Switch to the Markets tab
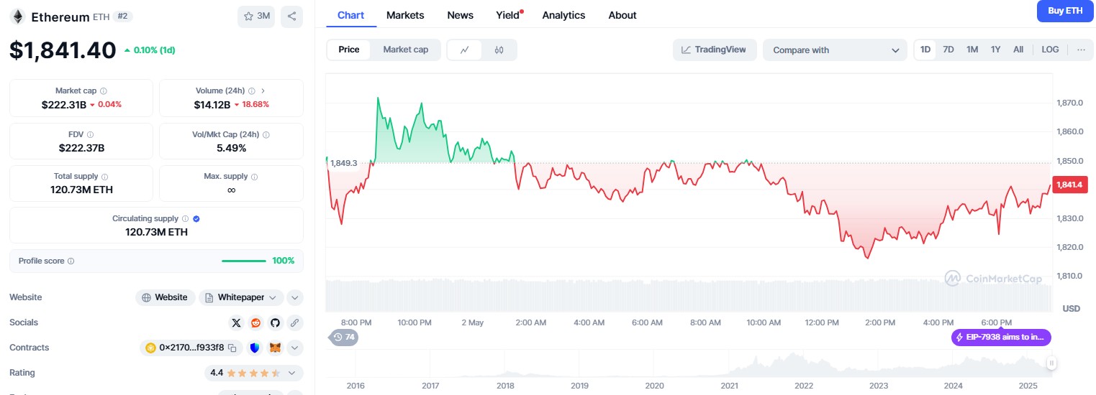The height and width of the screenshot is (395, 1096). [x=405, y=15]
